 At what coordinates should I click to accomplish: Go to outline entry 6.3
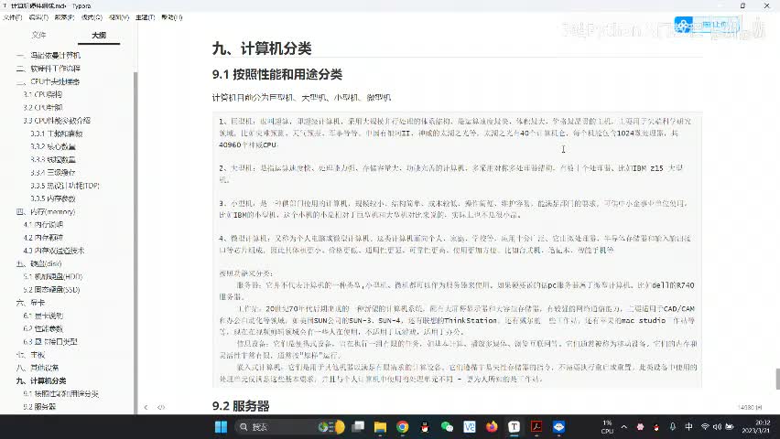[x=50, y=341]
